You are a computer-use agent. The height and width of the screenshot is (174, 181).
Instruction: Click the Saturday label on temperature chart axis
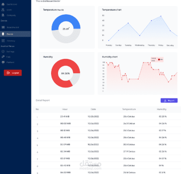point(170,45)
